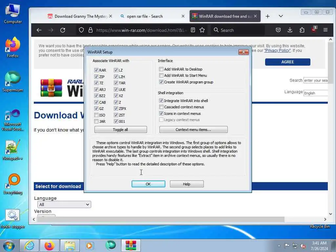Click the Toggle all button
The height and width of the screenshot is (252, 336).
120,129
